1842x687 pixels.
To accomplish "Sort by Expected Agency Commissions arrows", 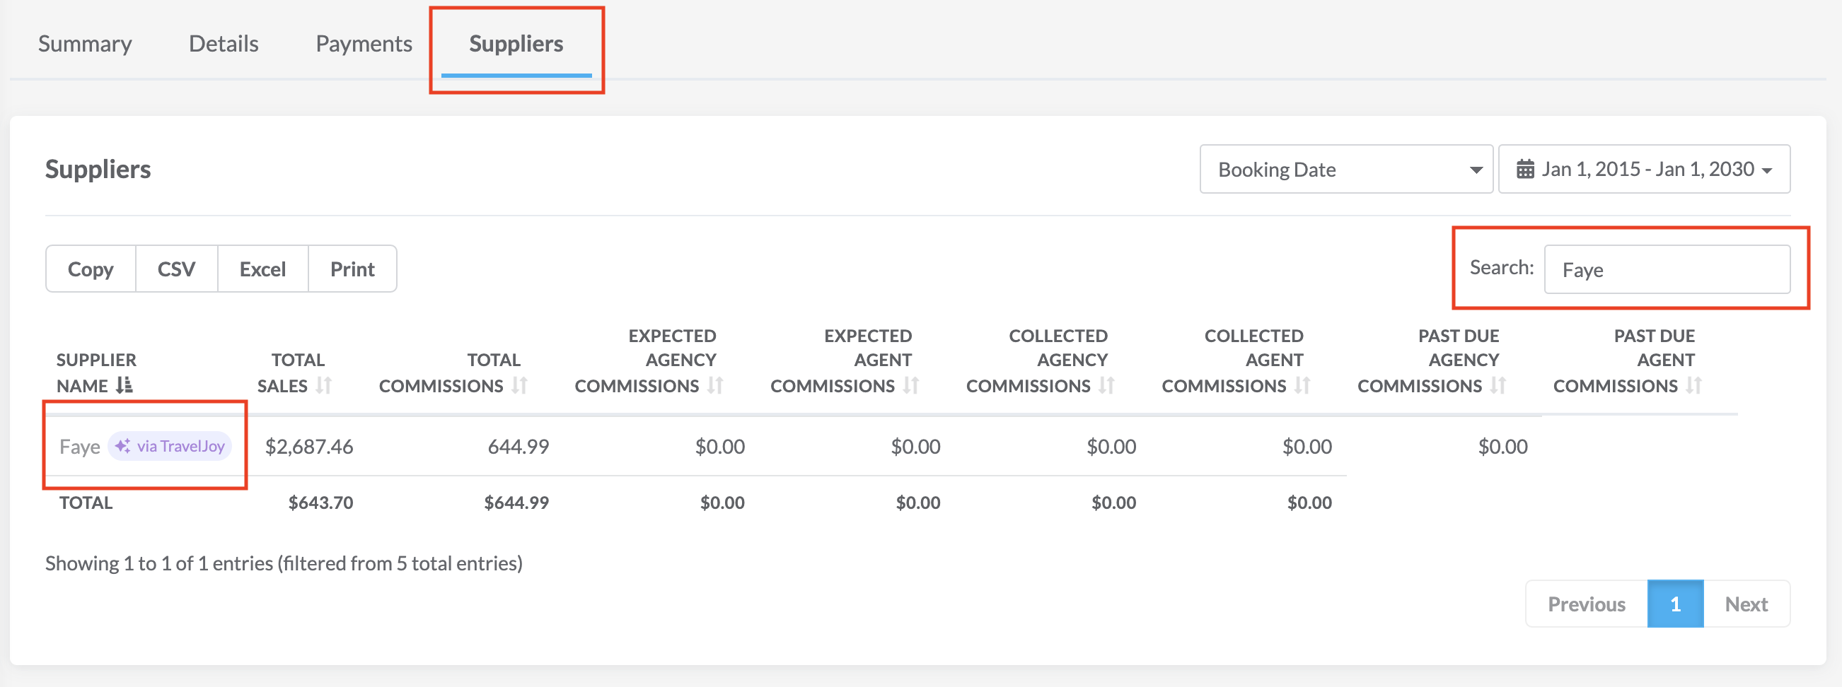I will tap(715, 386).
